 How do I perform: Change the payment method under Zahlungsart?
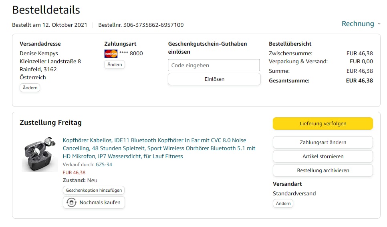coord(115,64)
